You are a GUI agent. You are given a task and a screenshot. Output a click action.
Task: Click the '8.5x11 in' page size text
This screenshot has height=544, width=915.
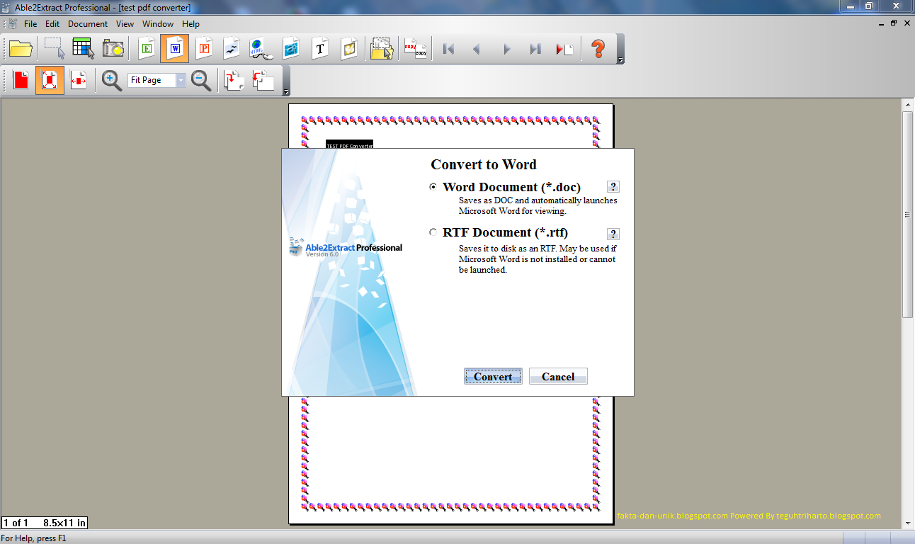[x=64, y=523]
